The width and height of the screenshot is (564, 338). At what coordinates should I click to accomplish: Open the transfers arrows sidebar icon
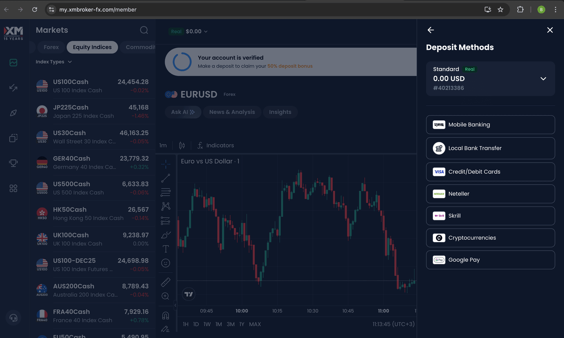13,88
